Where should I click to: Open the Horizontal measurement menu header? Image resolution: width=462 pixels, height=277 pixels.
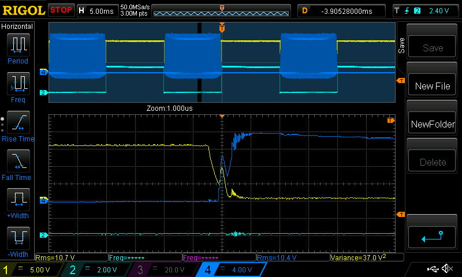point(17,27)
